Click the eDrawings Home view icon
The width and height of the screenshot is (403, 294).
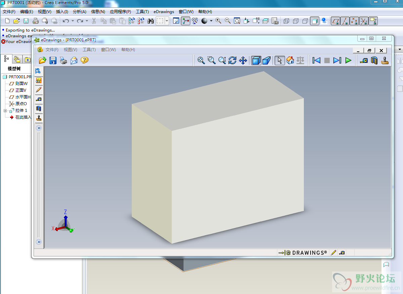(x=290, y=60)
